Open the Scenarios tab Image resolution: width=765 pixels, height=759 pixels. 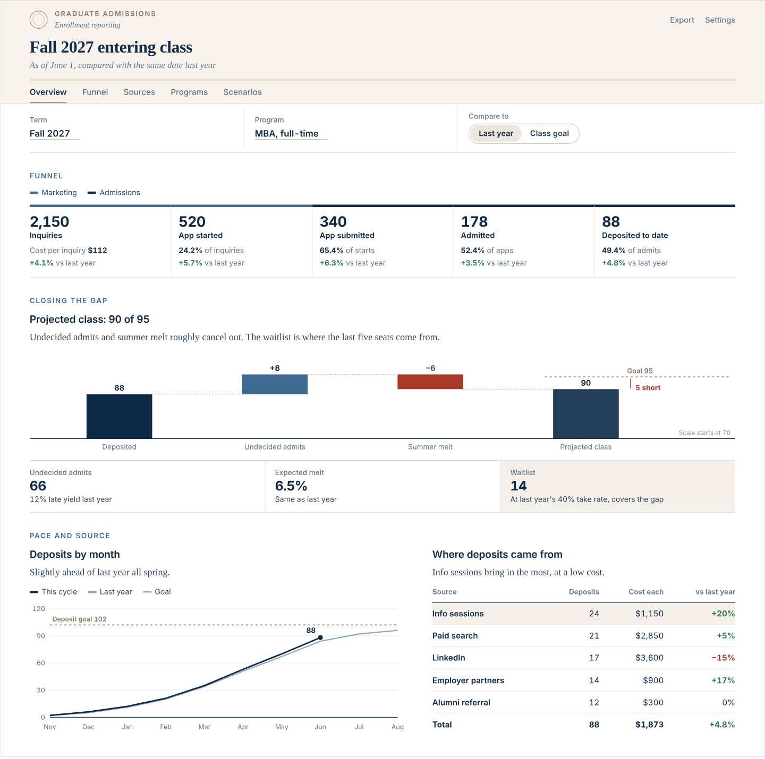[x=243, y=92]
